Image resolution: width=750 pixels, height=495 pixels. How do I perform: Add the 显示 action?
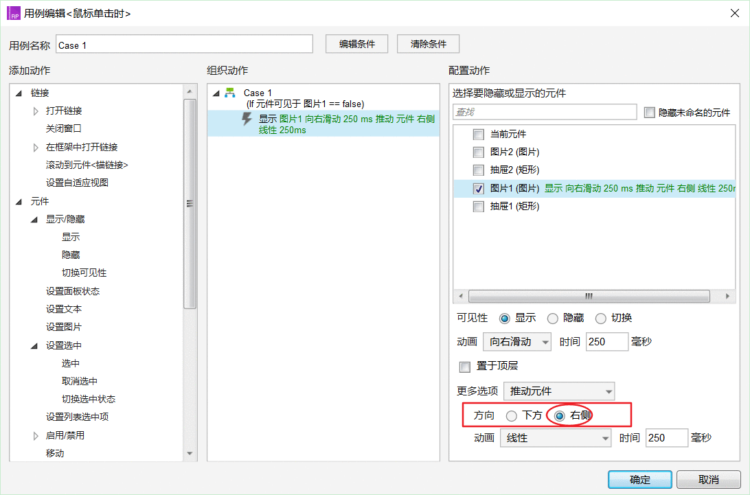coord(71,238)
